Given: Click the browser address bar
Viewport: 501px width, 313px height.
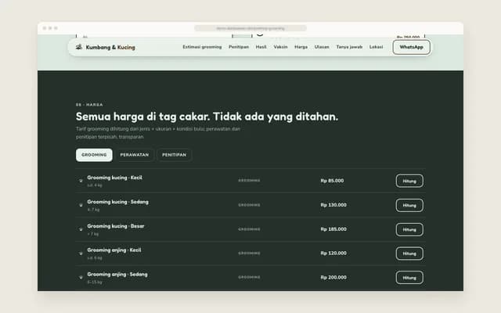Looking at the screenshot, I should (250, 28).
